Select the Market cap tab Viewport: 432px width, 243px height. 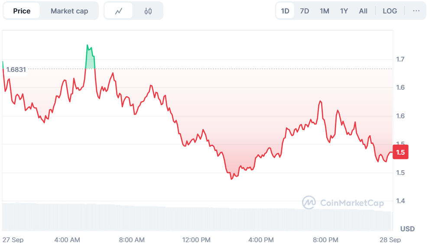coord(69,11)
